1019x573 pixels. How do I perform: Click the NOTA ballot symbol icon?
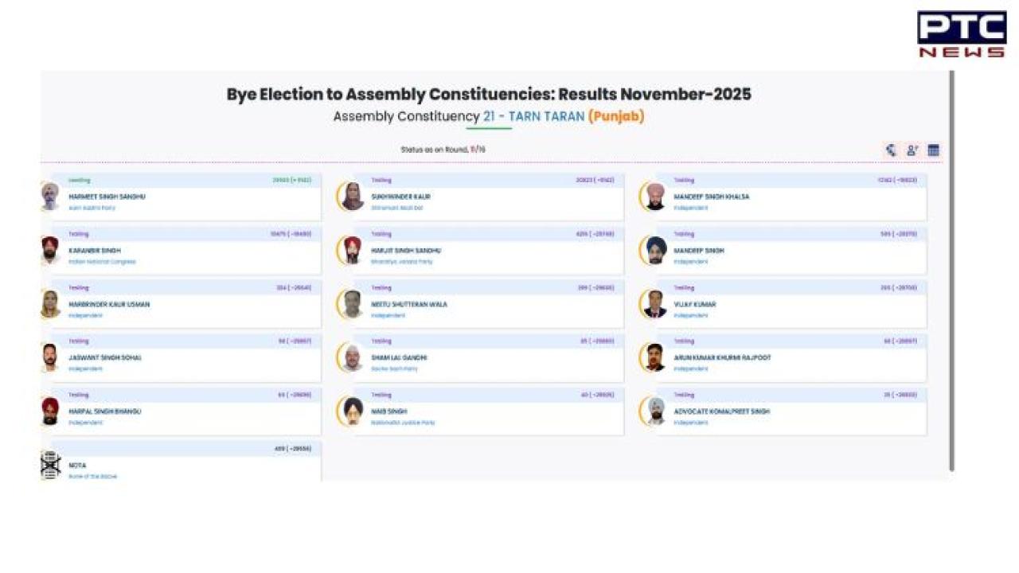(x=50, y=466)
